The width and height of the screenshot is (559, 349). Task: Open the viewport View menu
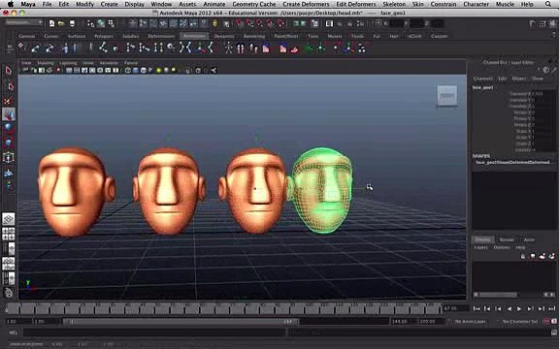point(26,63)
